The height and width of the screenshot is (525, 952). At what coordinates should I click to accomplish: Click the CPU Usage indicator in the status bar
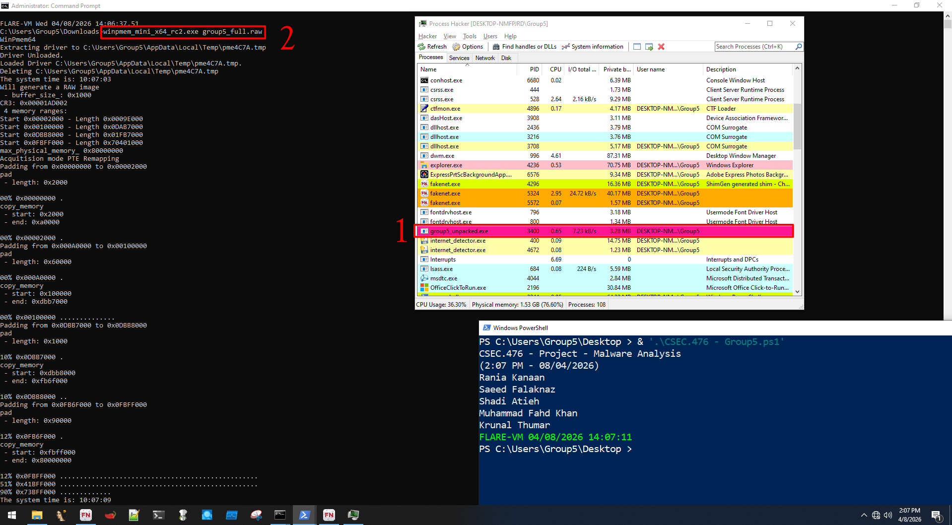click(x=441, y=304)
